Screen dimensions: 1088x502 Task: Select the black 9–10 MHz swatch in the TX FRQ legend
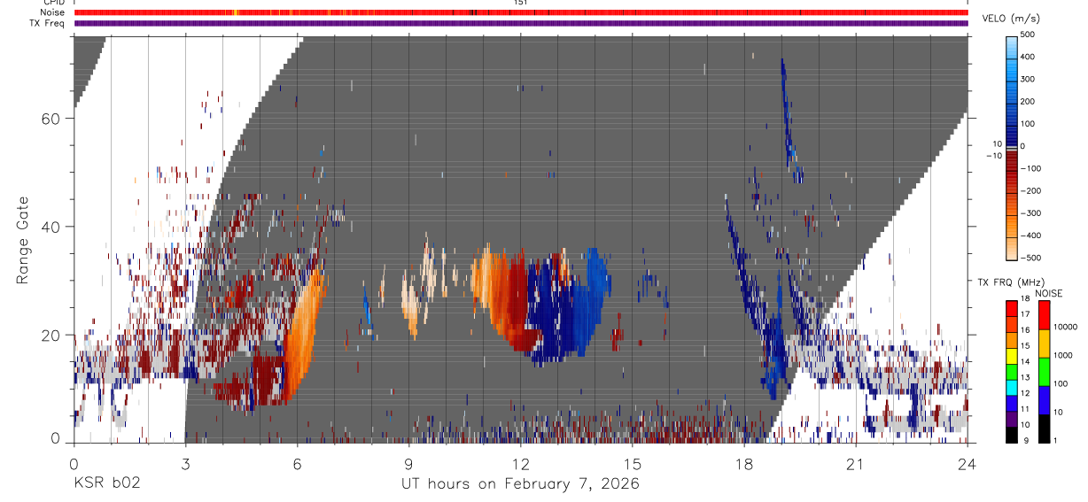pos(1012,435)
